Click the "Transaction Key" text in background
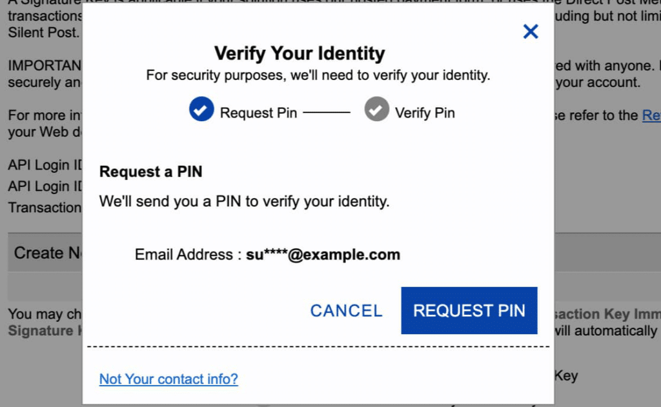The width and height of the screenshot is (661, 407). click(45, 207)
